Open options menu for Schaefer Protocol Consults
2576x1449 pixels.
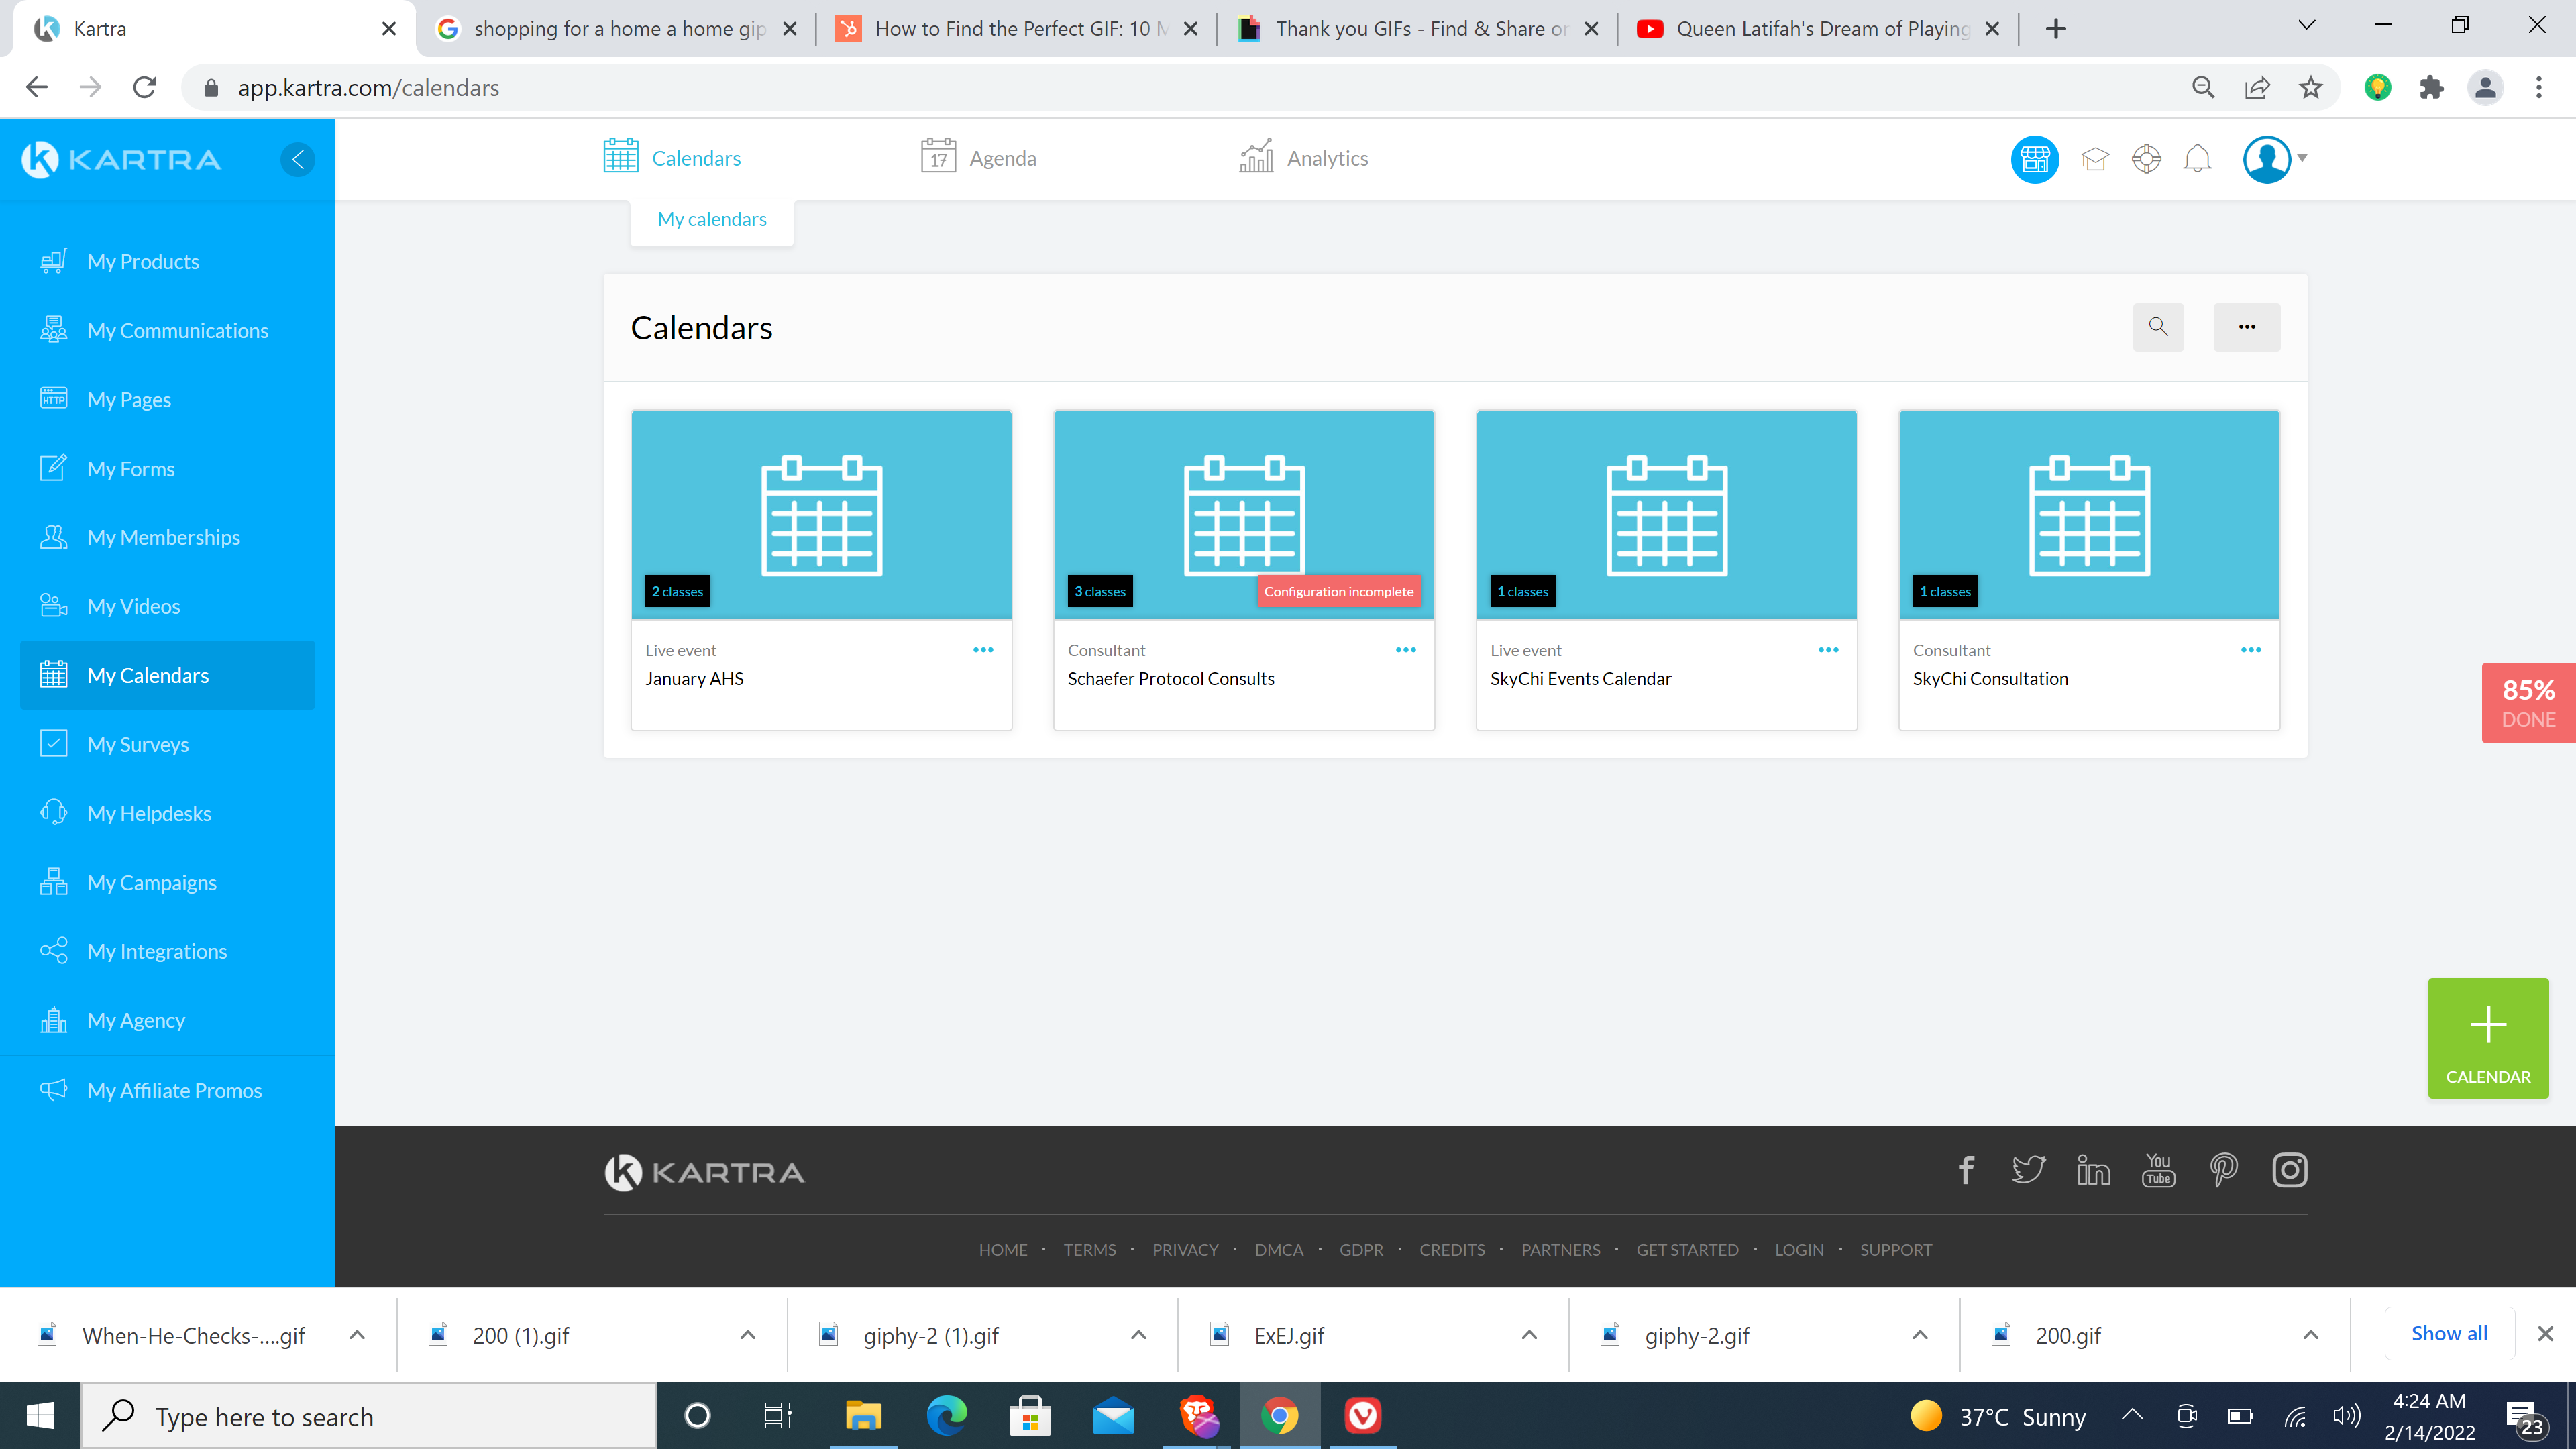1405,650
